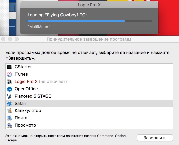
Task: Click the Logic Pro X loading progress bar
Action: point(89,21)
